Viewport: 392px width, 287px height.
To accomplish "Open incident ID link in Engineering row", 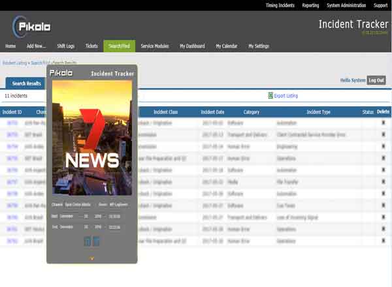I will tap(12, 147).
